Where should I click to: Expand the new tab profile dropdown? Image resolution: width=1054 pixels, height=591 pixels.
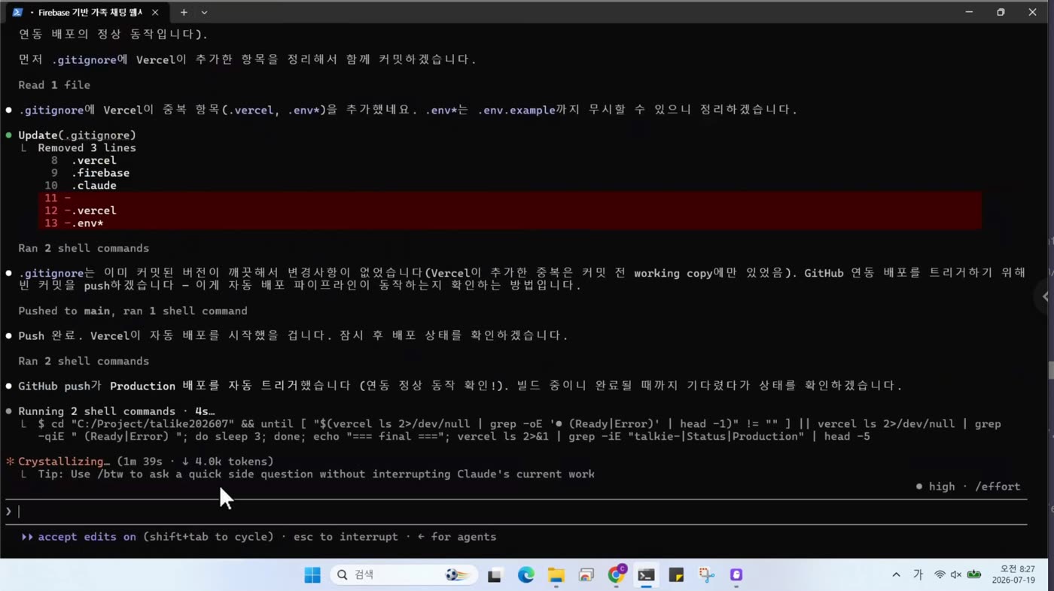pos(204,13)
